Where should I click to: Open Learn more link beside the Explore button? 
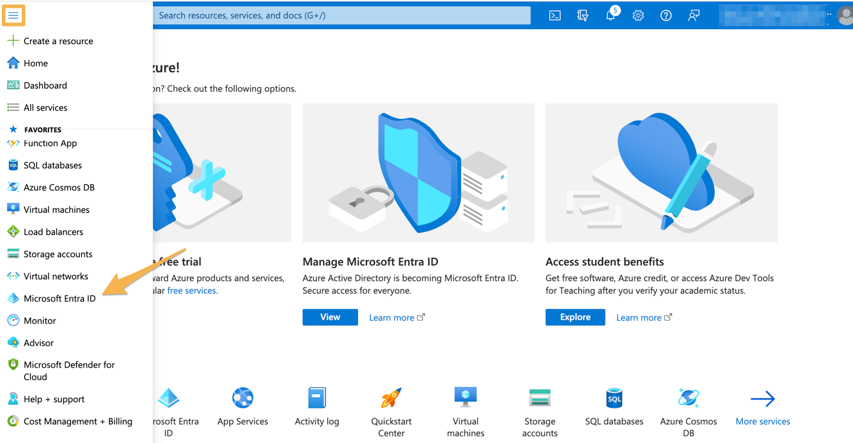pyautogui.click(x=644, y=317)
